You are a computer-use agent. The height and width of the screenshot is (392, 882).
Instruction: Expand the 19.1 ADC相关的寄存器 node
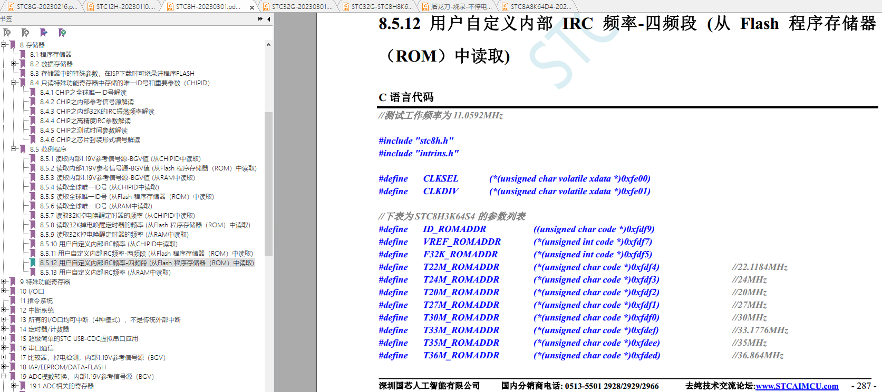[x=14, y=386]
